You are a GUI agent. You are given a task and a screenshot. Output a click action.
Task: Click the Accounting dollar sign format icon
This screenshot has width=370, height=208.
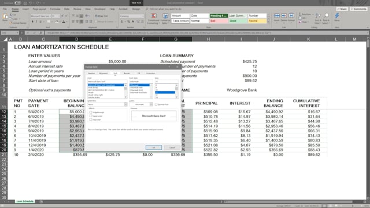122,22
